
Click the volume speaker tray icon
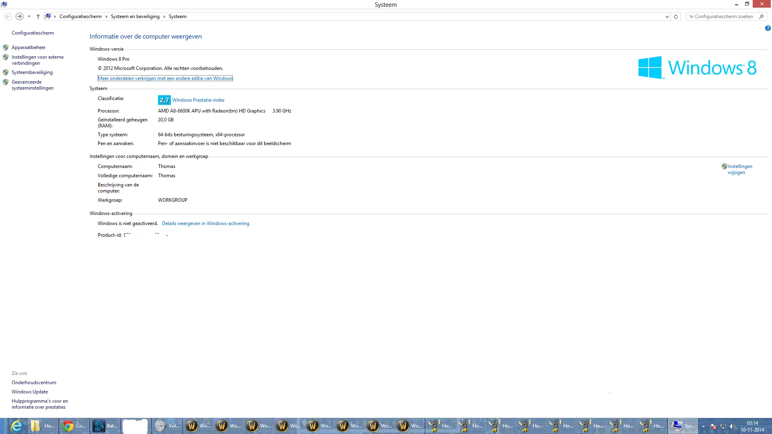click(x=733, y=426)
